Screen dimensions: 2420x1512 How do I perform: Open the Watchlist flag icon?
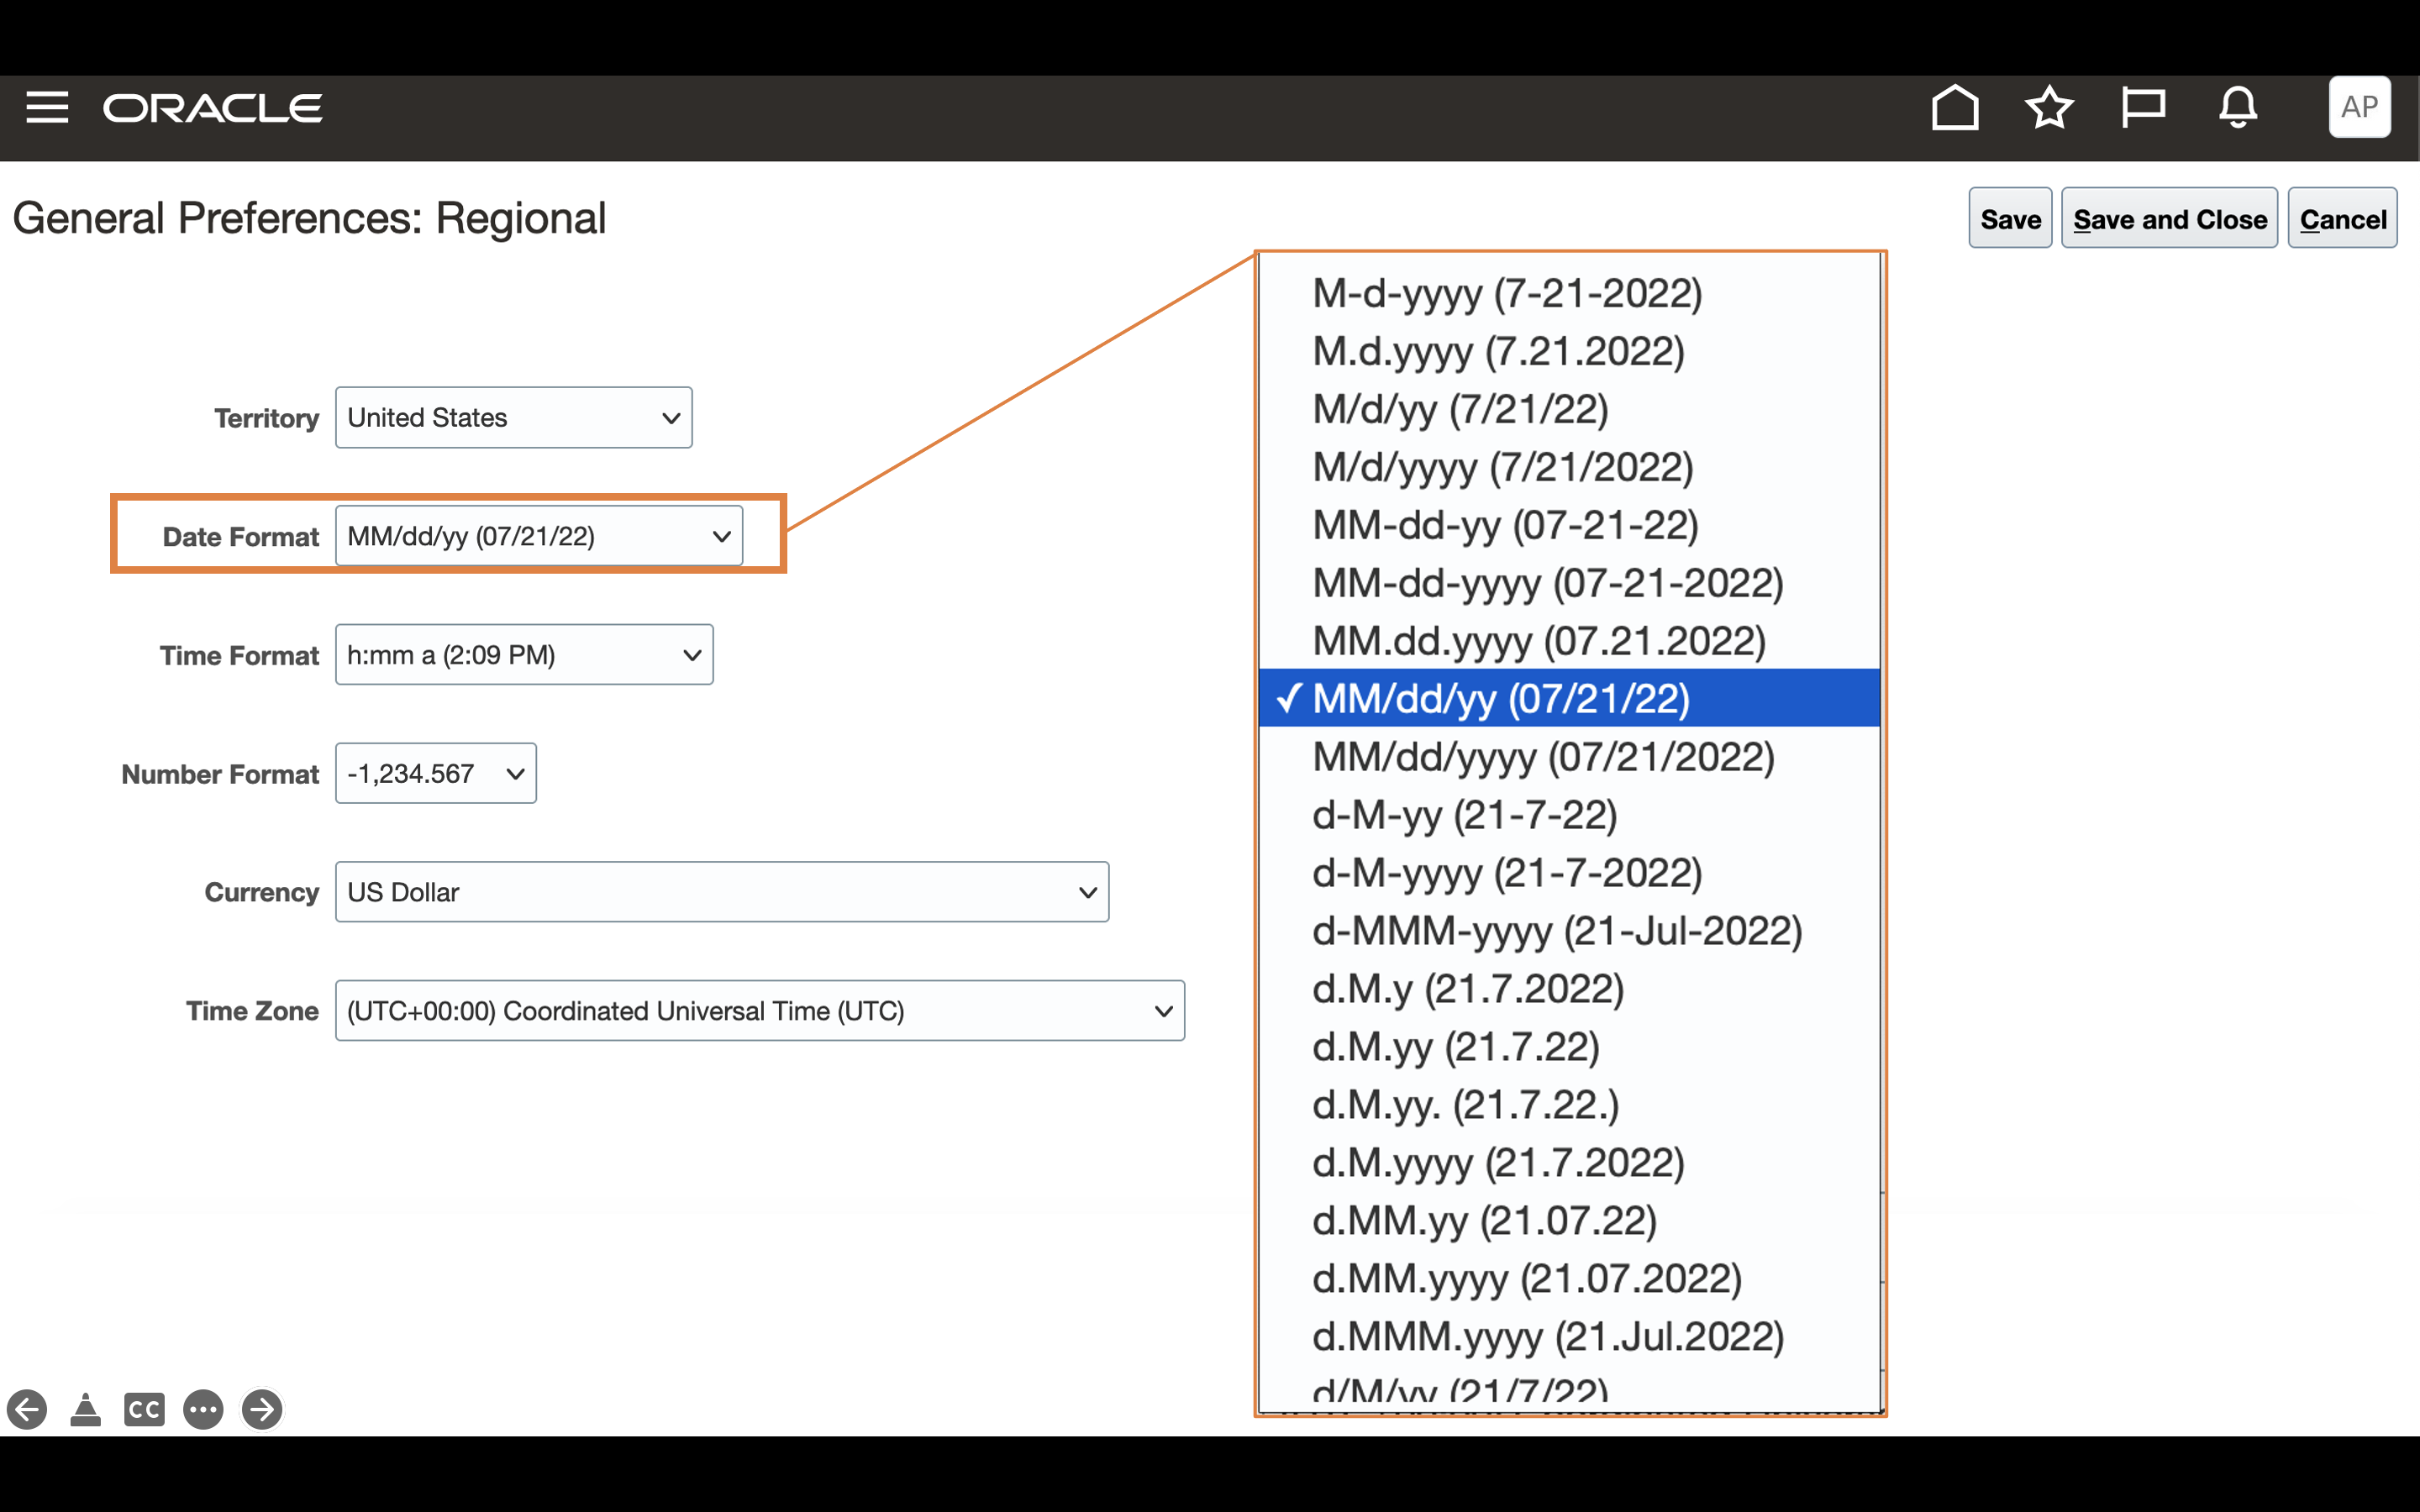point(2142,107)
